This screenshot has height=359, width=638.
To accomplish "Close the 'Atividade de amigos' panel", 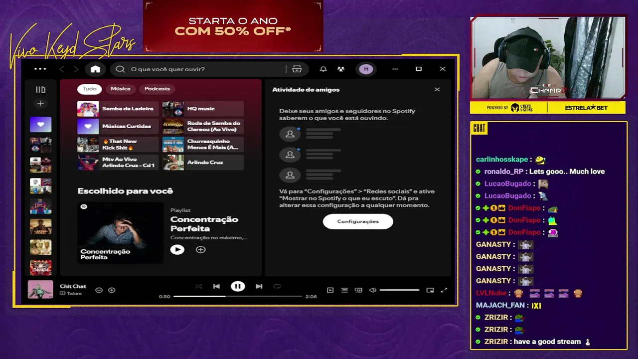I will point(437,90).
